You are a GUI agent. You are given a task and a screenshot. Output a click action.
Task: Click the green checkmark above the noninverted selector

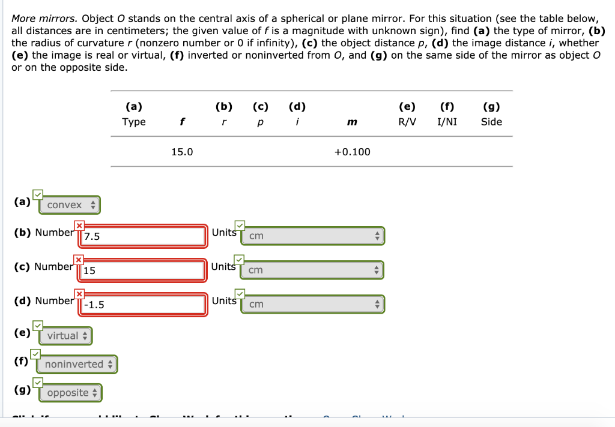[34, 353]
